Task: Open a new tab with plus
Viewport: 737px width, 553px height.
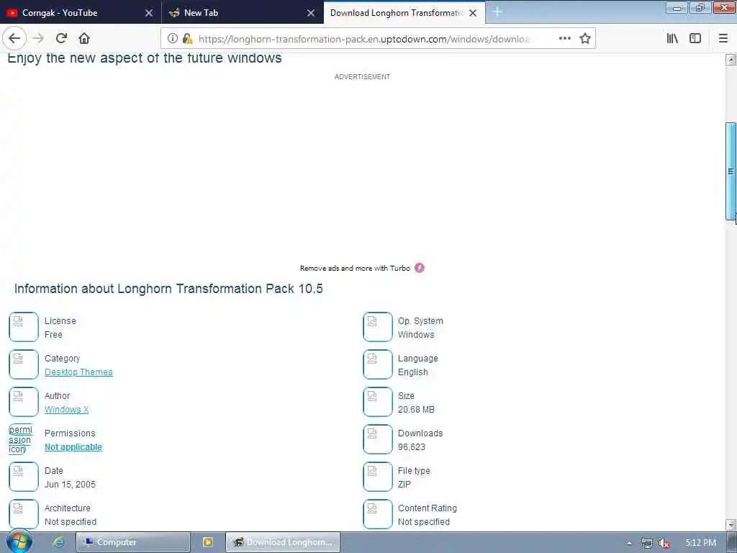Action: (x=497, y=12)
